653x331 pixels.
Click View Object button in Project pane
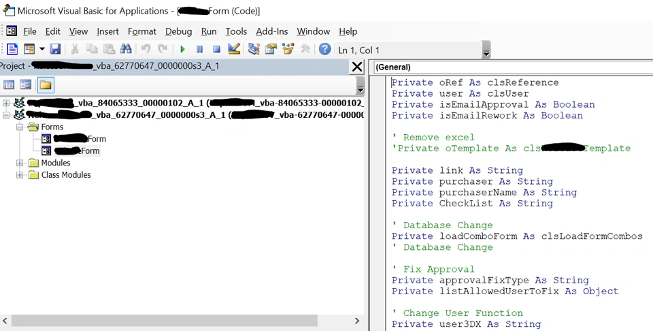(26, 85)
